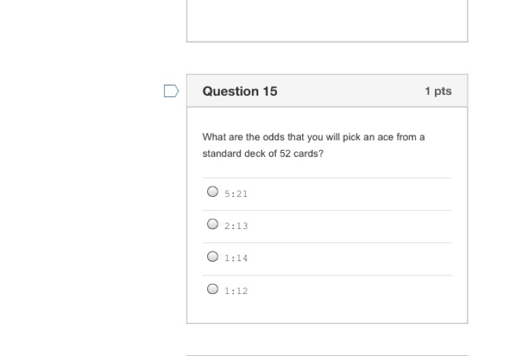Click the "5:21" answer label text
This screenshot has height=356, width=522.
point(236,193)
